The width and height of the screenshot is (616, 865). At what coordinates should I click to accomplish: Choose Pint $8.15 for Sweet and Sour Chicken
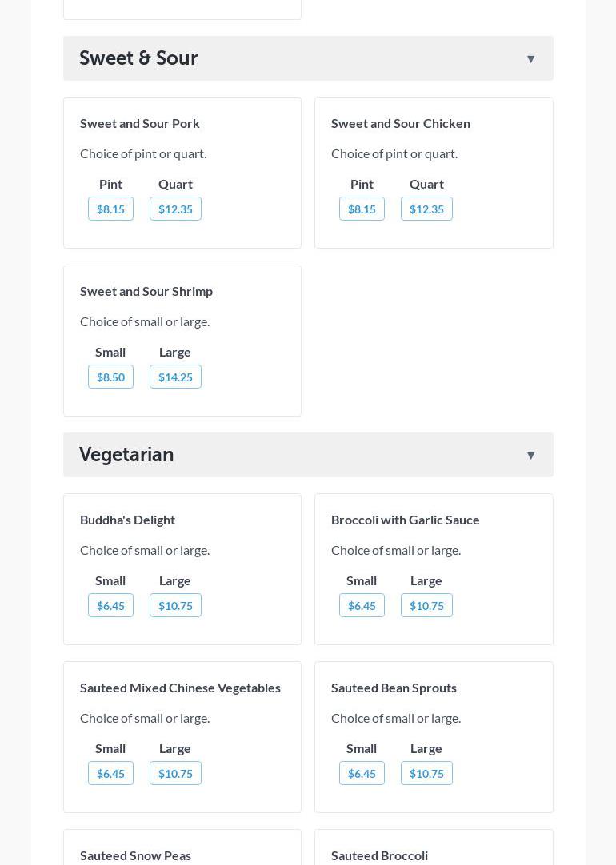point(362,209)
